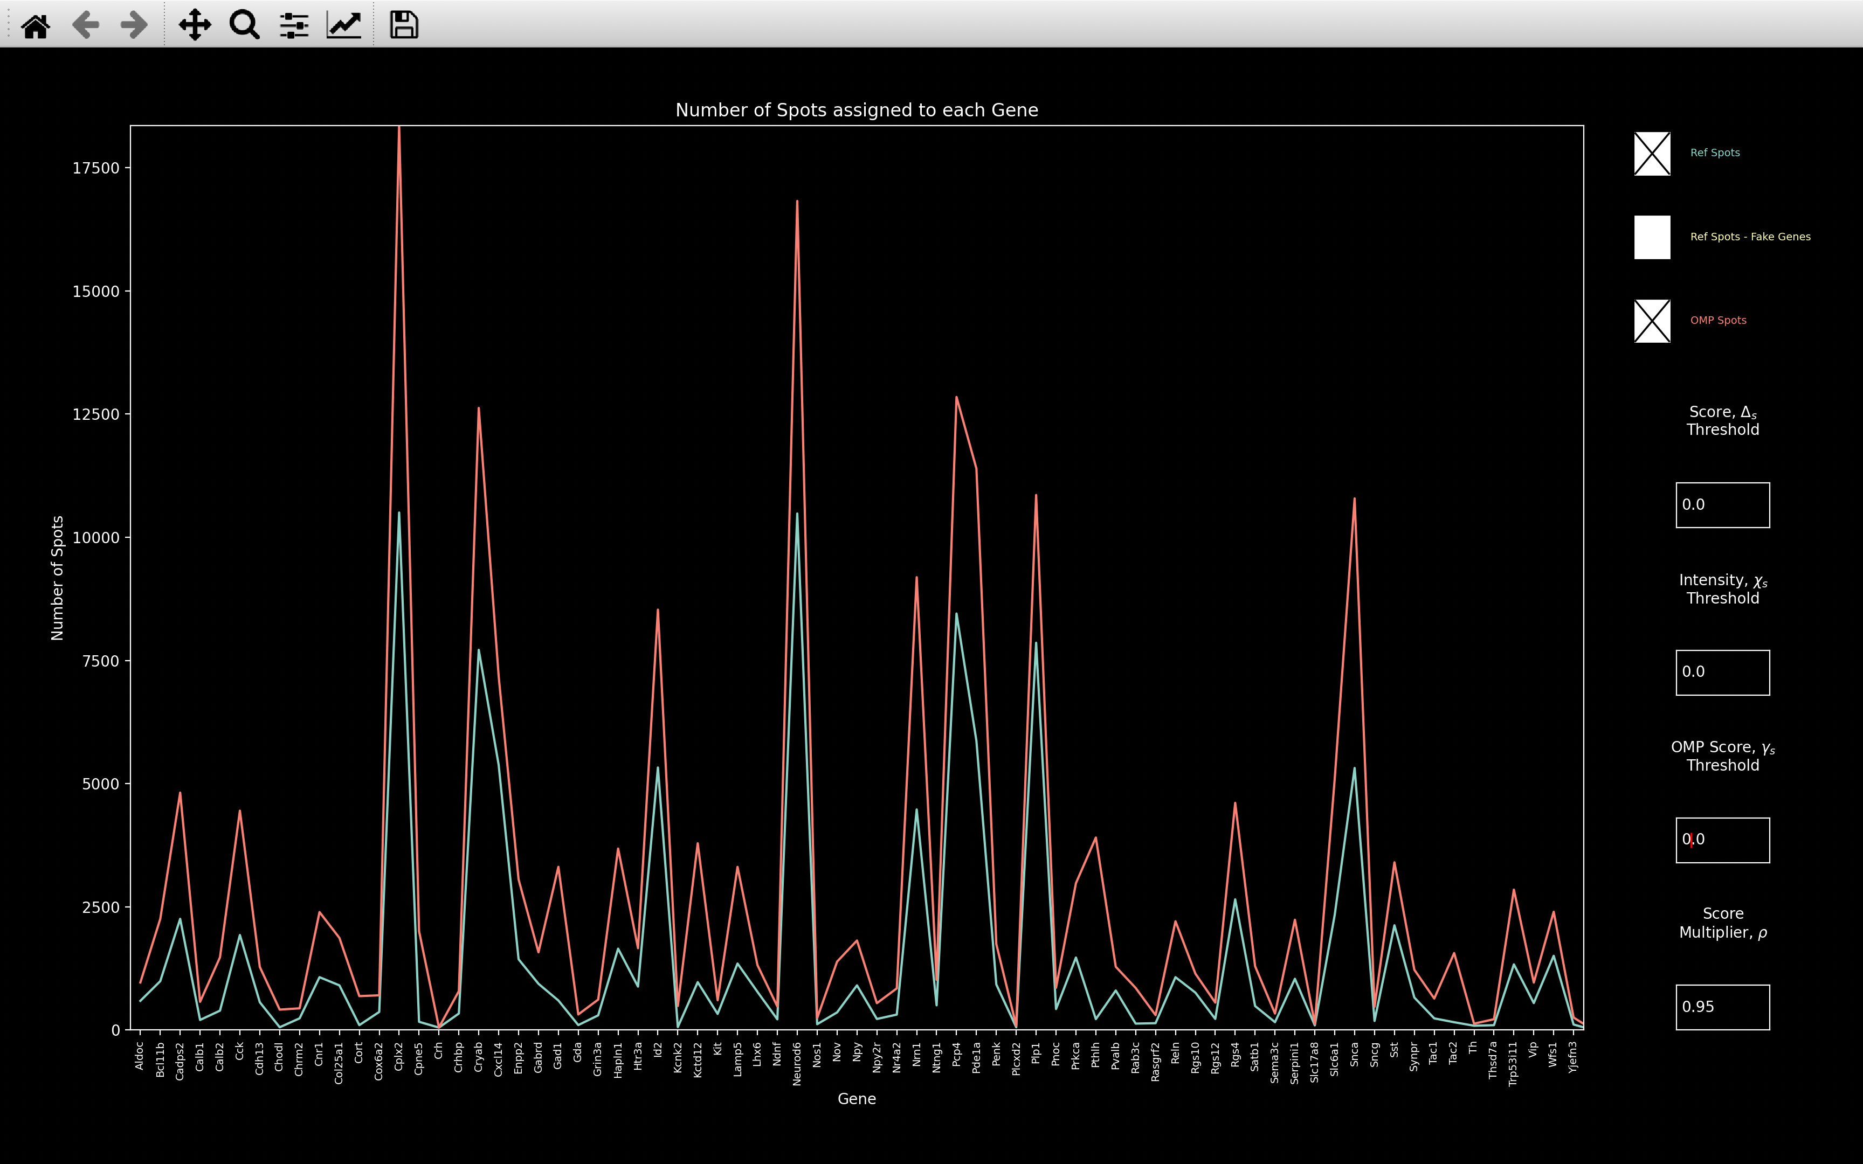Click the 'Cadps2' gene tick label
This screenshot has height=1164, width=1863.
point(180,1061)
